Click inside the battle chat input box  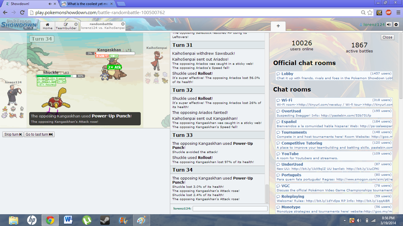click(x=230, y=209)
